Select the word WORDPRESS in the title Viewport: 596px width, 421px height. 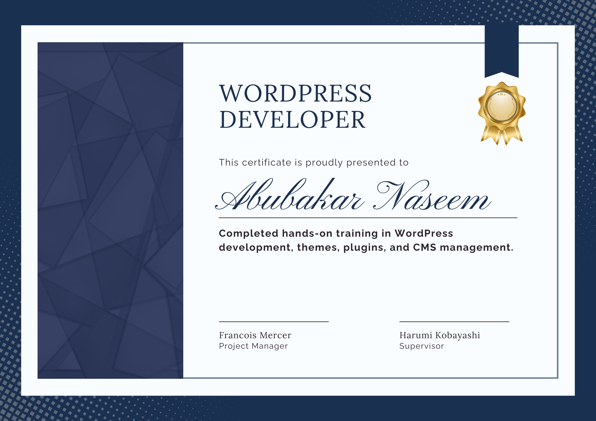point(295,93)
